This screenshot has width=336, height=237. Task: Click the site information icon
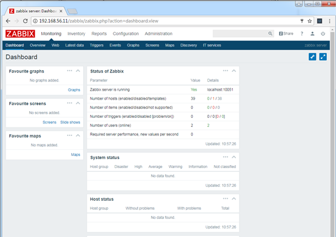35,21
